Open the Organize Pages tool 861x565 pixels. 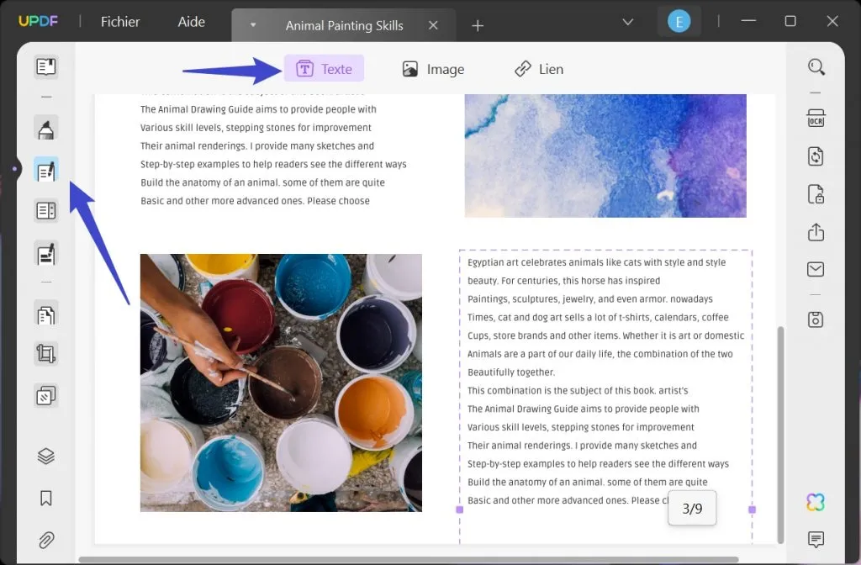[x=46, y=314]
